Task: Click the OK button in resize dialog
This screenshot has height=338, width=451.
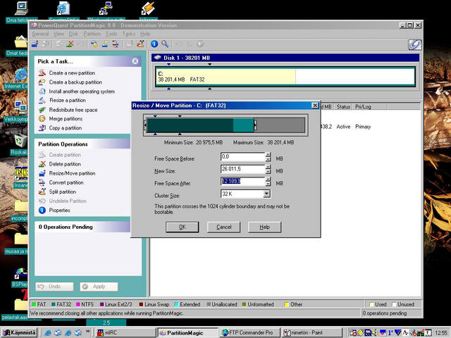Action: click(x=182, y=227)
